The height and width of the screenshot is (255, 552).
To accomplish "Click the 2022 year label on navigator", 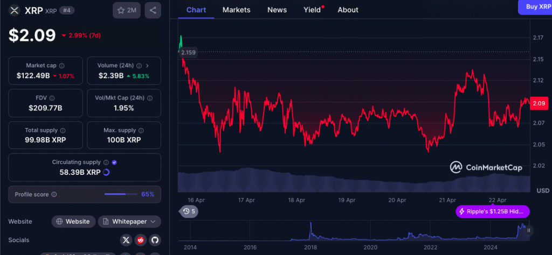I will point(431,247).
